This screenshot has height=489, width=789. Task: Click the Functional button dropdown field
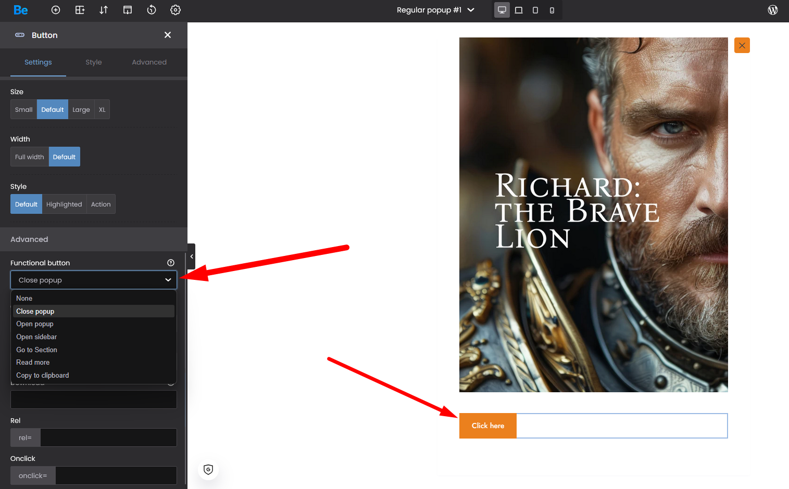click(94, 280)
